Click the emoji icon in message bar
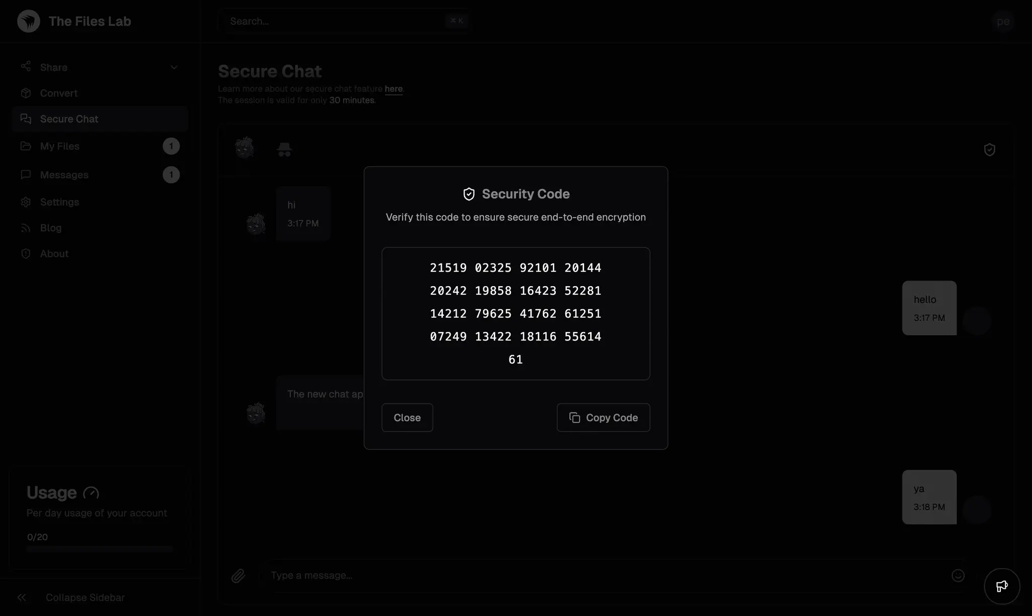Image resolution: width=1032 pixels, height=616 pixels. 958,575
